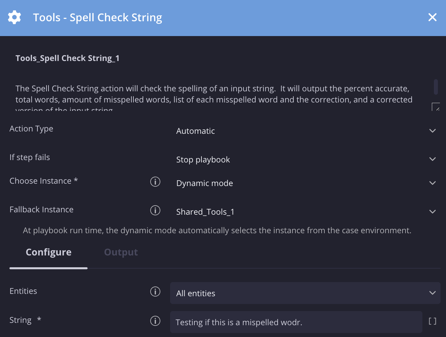
Task: Select the Automatic action type value
Action: 195,131
